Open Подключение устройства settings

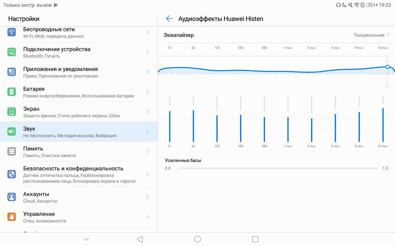(79, 52)
